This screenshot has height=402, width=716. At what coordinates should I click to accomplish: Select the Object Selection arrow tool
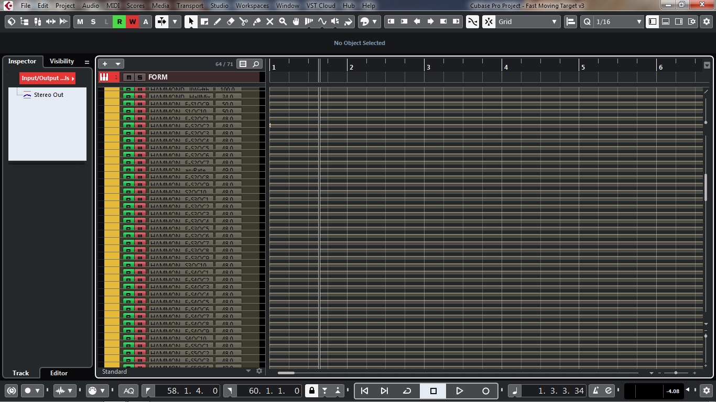pos(191,21)
